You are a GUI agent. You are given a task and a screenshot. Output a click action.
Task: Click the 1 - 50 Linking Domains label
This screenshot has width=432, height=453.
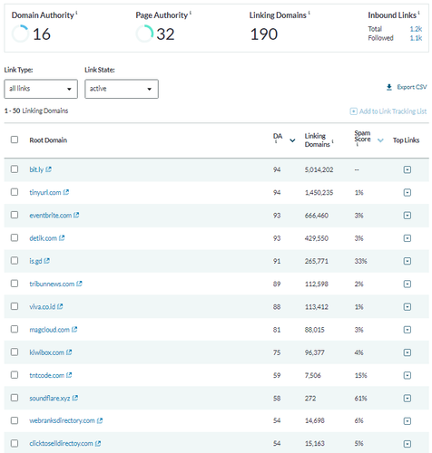[36, 111]
